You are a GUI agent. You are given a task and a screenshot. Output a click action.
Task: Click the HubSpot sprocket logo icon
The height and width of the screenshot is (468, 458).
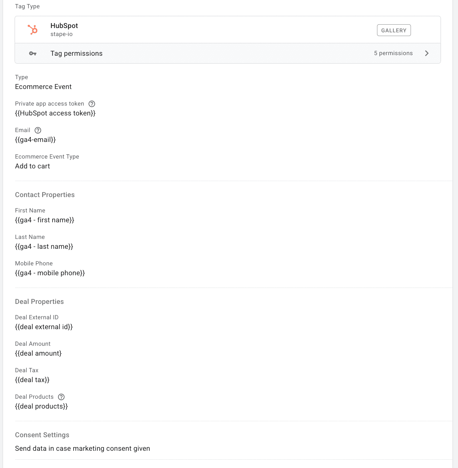point(33,30)
